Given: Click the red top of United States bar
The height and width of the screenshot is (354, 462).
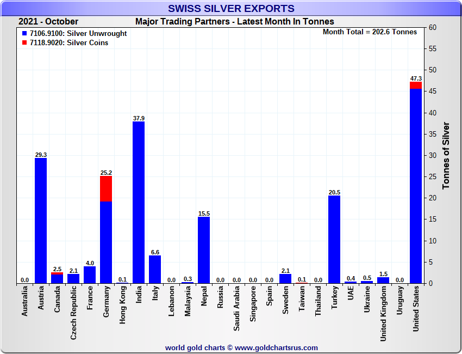Looking at the screenshot, I should pyautogui.click(x=416, y=86).
